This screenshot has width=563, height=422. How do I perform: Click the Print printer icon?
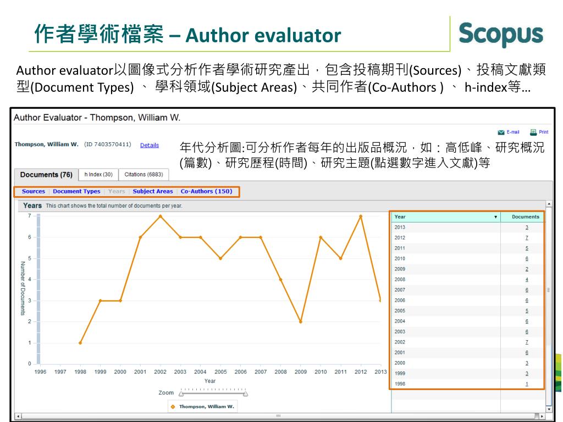(533, 132)
